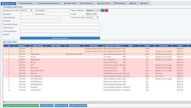Add department with blue plus button
The image size is (191, 108).
click(x=102, y=10)
